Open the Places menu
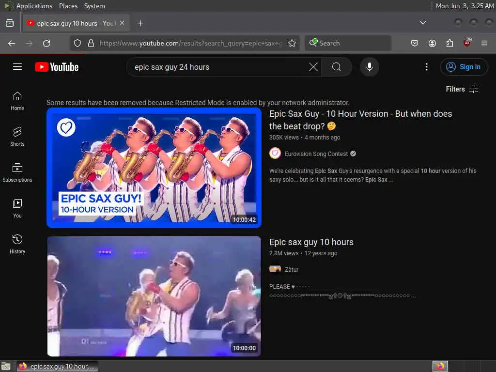The width and height of the screenshot is (496, 372). pyautogui.click(x=68, y=6)
